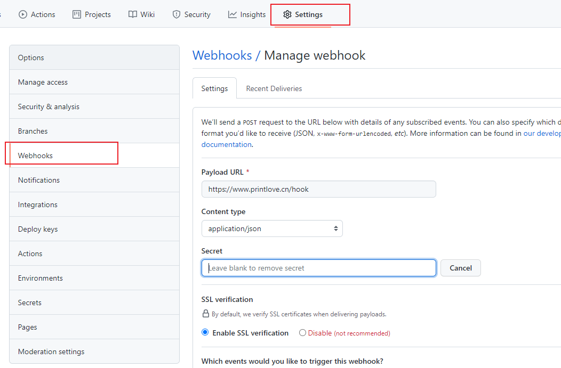Image resolution: width=561 pixels, height=368 pixels.
Task: Open Security using the shield icon
Action: pos(176,14)
